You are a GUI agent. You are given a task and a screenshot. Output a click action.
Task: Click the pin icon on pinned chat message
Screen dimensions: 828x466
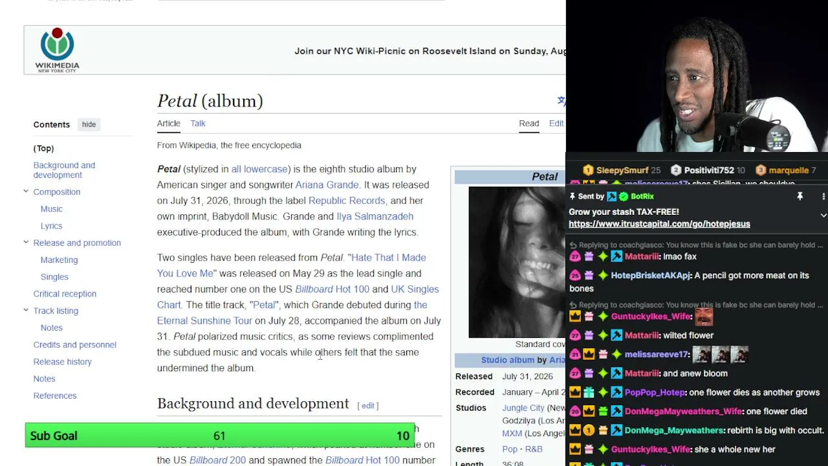800,197
